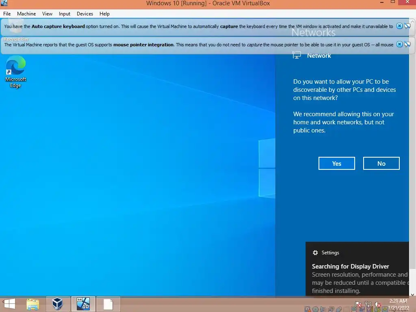Click the optical disk status icon
This screenshot has width=416, height=312.
[x=315, y=309]
